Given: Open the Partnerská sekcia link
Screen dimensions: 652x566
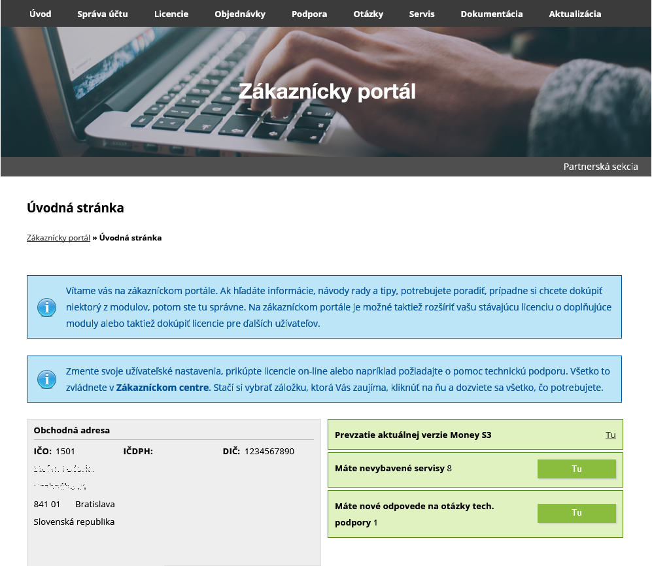Looking at the screenshot, I should (600, 167).
